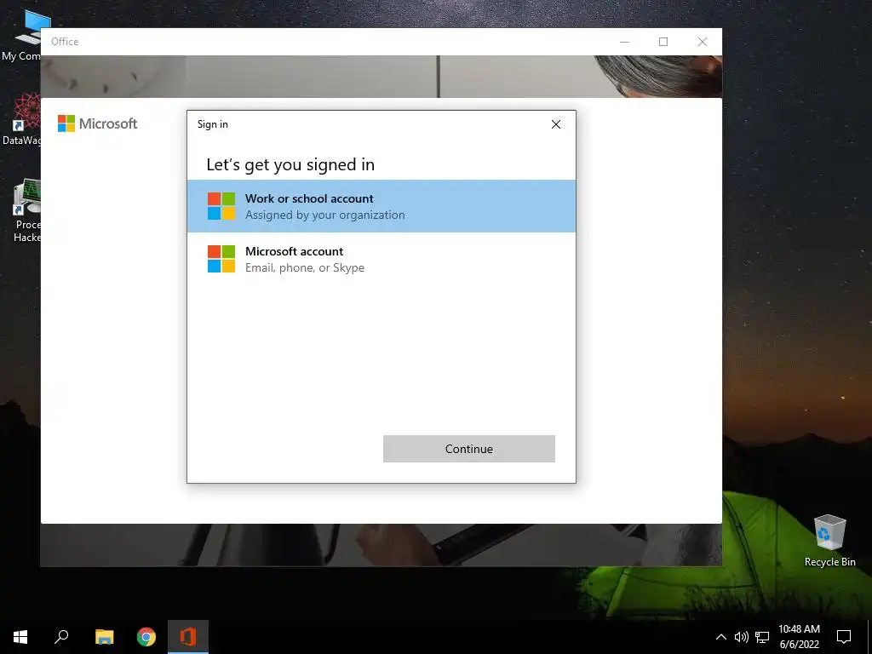Open taskbar search
The image size is (872, 654).
pos(61,637)
